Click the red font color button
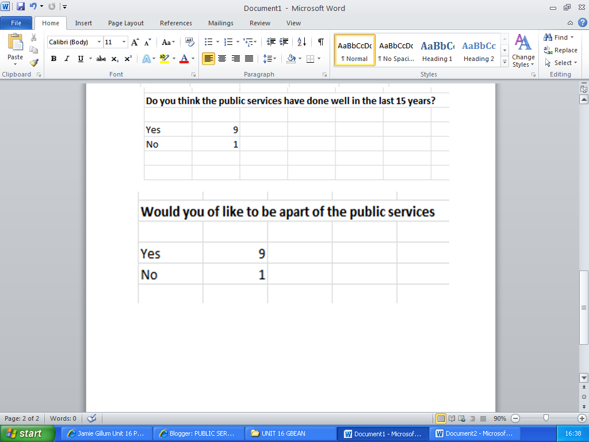The height and width of the screenshot is (442, 589). (184, 59)
